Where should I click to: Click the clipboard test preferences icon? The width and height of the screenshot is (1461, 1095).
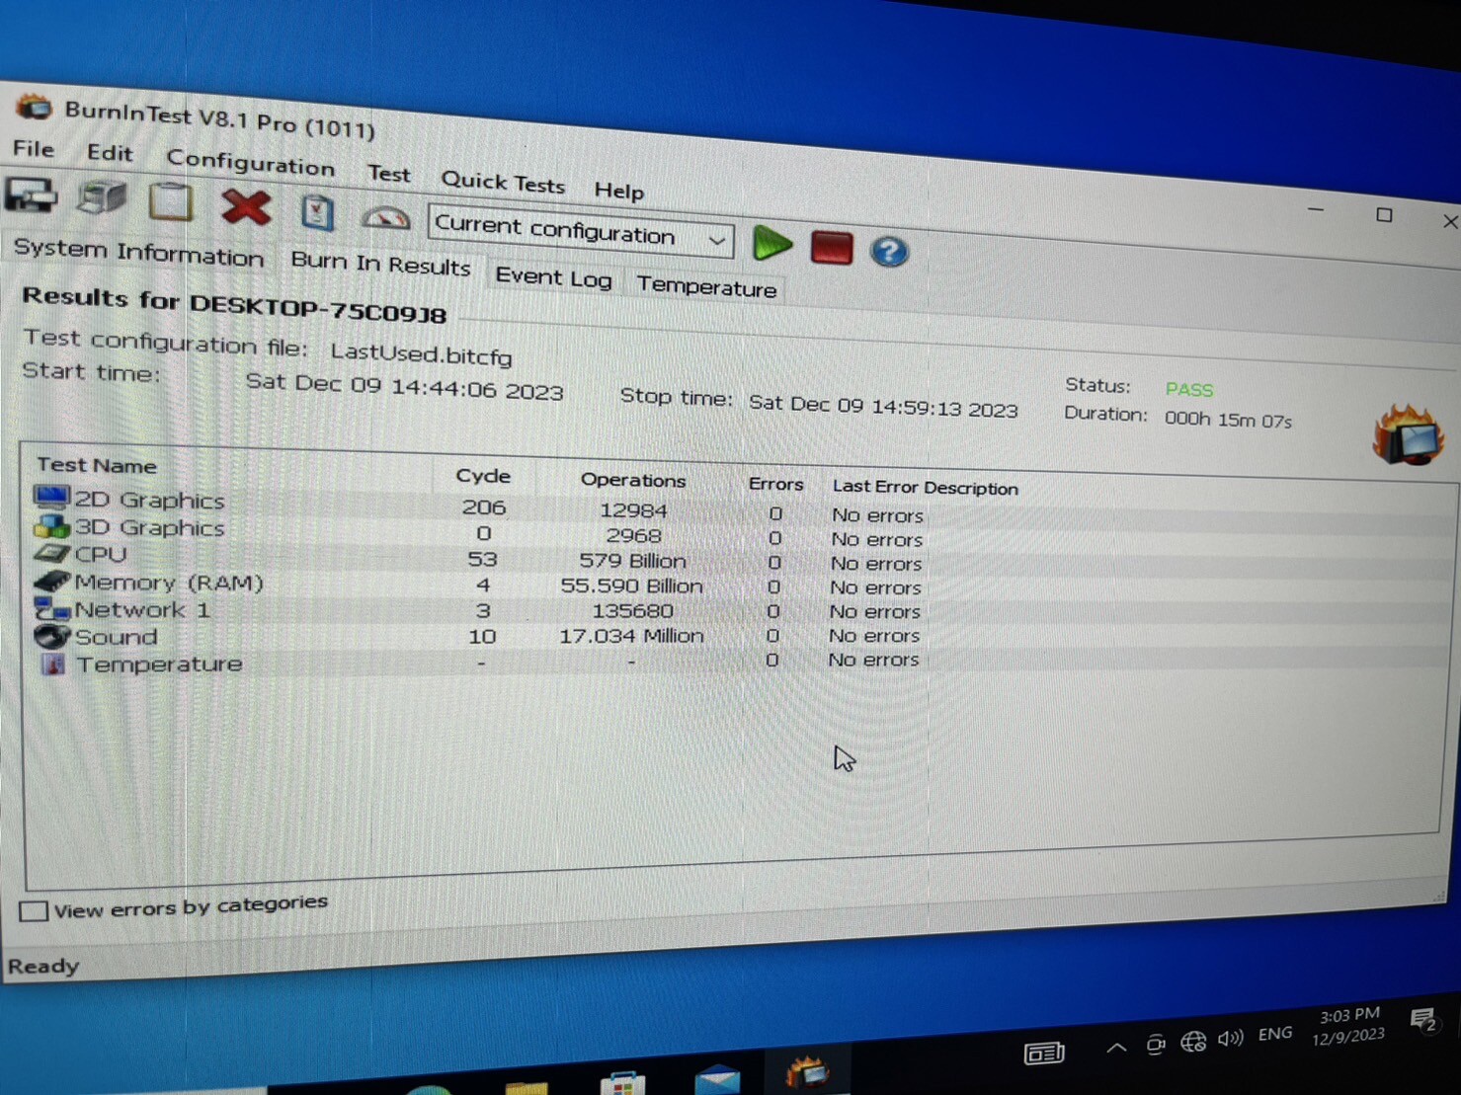tap(317, 212)
